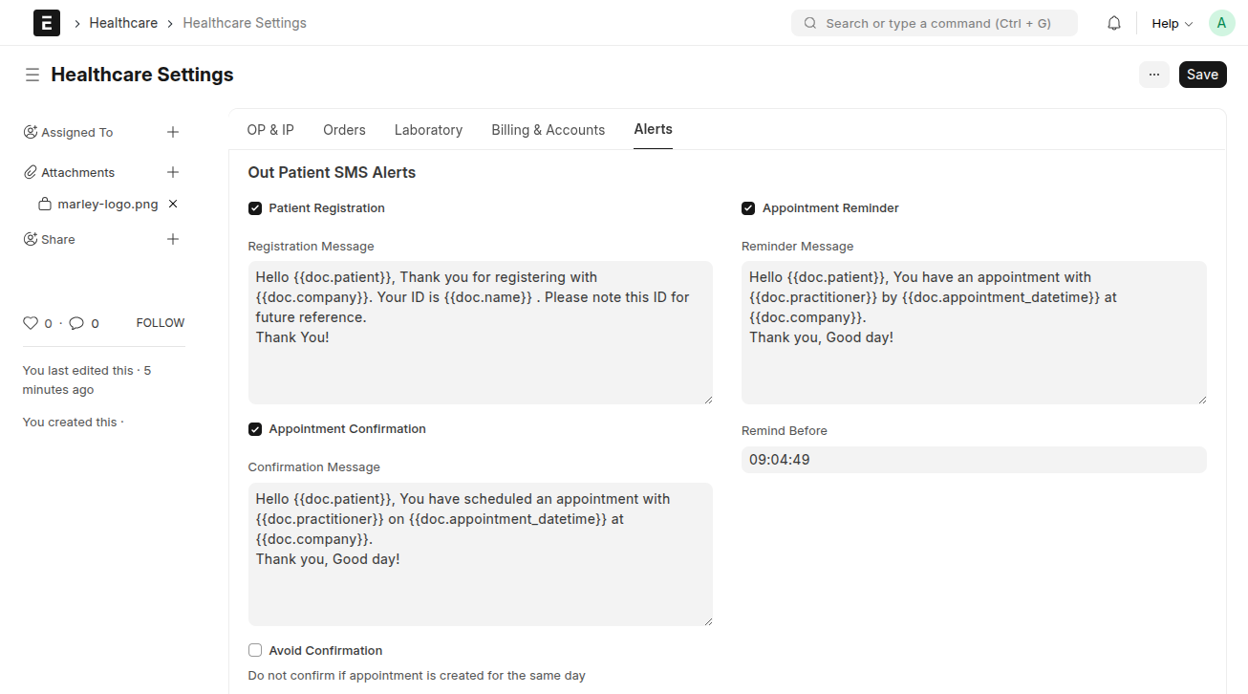Open the three-dots menu button
The image size is (1248, 694).
coord(1154,75)
